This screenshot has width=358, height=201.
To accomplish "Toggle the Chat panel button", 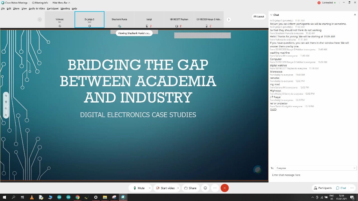I will (x=341, y=188).
